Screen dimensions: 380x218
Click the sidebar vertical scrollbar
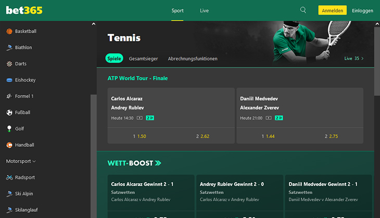click(94, 156)
